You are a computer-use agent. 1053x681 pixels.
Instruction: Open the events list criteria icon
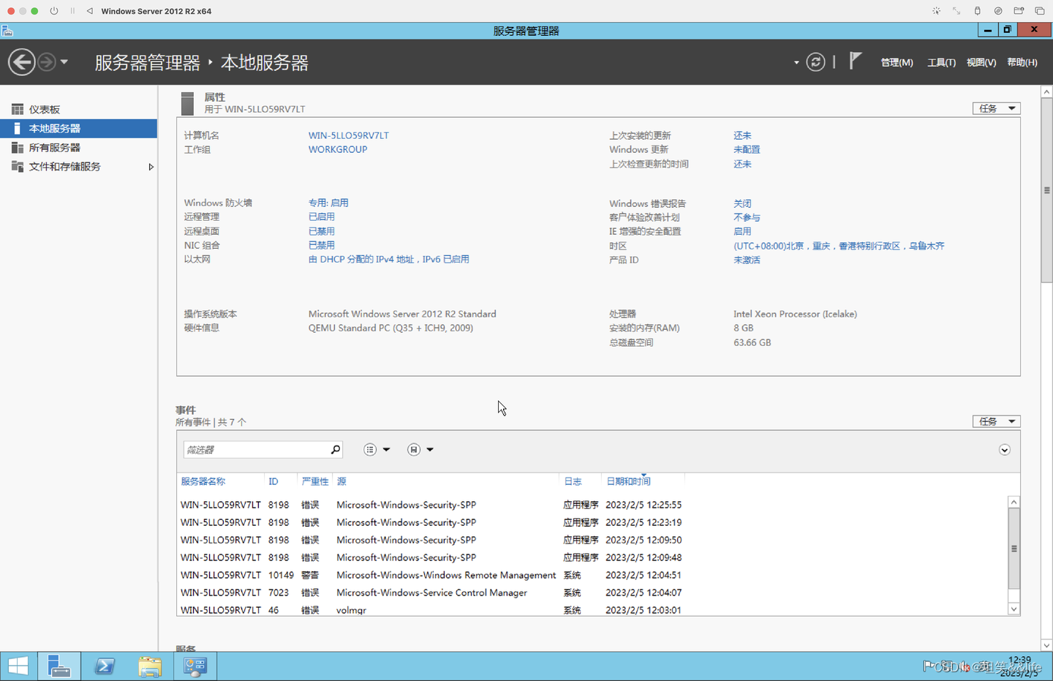coord(370,449)
